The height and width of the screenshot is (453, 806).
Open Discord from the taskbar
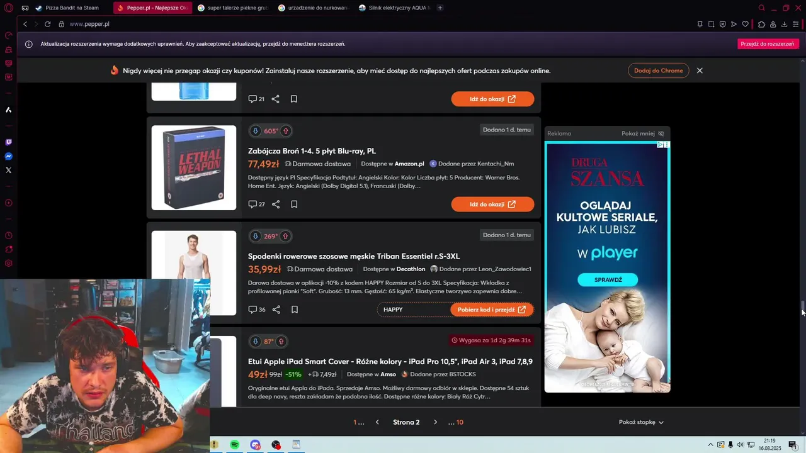[255, 445]
